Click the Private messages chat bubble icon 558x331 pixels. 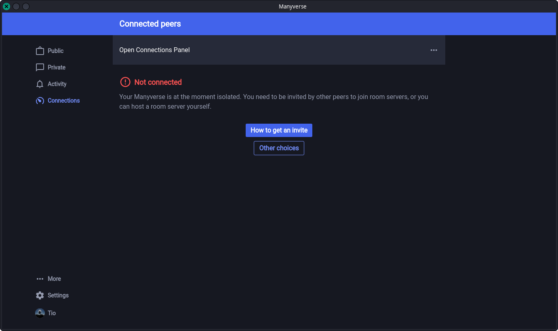tap(40, 67)
